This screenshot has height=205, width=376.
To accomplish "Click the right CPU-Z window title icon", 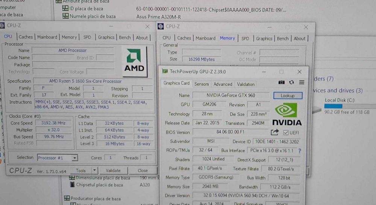I will 161,26.
